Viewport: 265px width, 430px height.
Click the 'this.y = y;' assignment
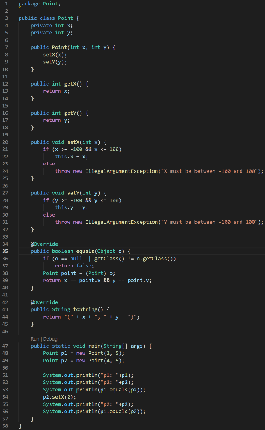click(x=71, y=207)
